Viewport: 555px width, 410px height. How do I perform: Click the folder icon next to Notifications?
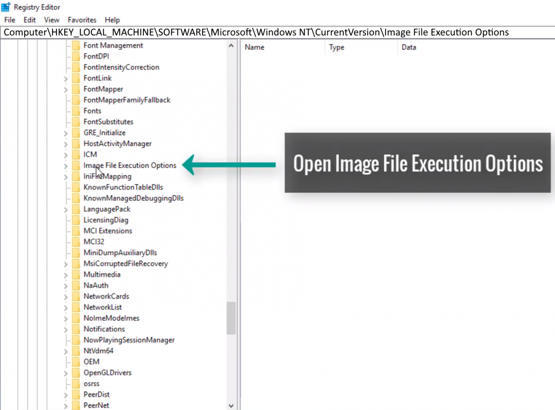tap(76, 329)
